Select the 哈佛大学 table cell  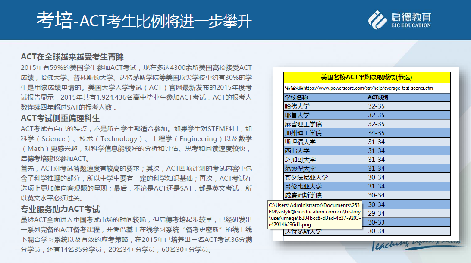(298, 106)
